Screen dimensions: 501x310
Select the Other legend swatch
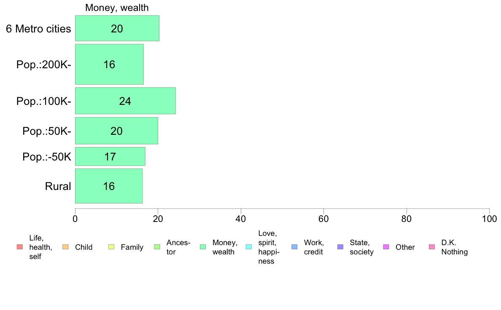pos(386,247)
